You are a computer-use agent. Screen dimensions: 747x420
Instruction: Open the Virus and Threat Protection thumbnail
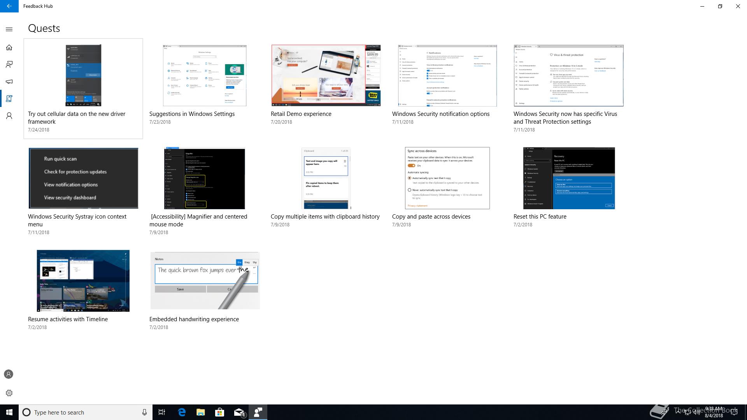[x=568, y=75]
